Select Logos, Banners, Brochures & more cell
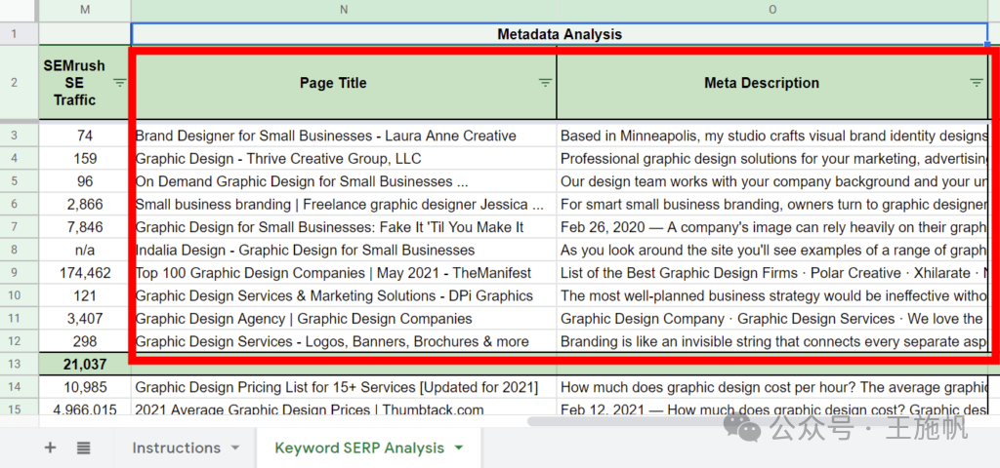The width and height of the screenshot is (1000, 468). [x=344, y=342]
